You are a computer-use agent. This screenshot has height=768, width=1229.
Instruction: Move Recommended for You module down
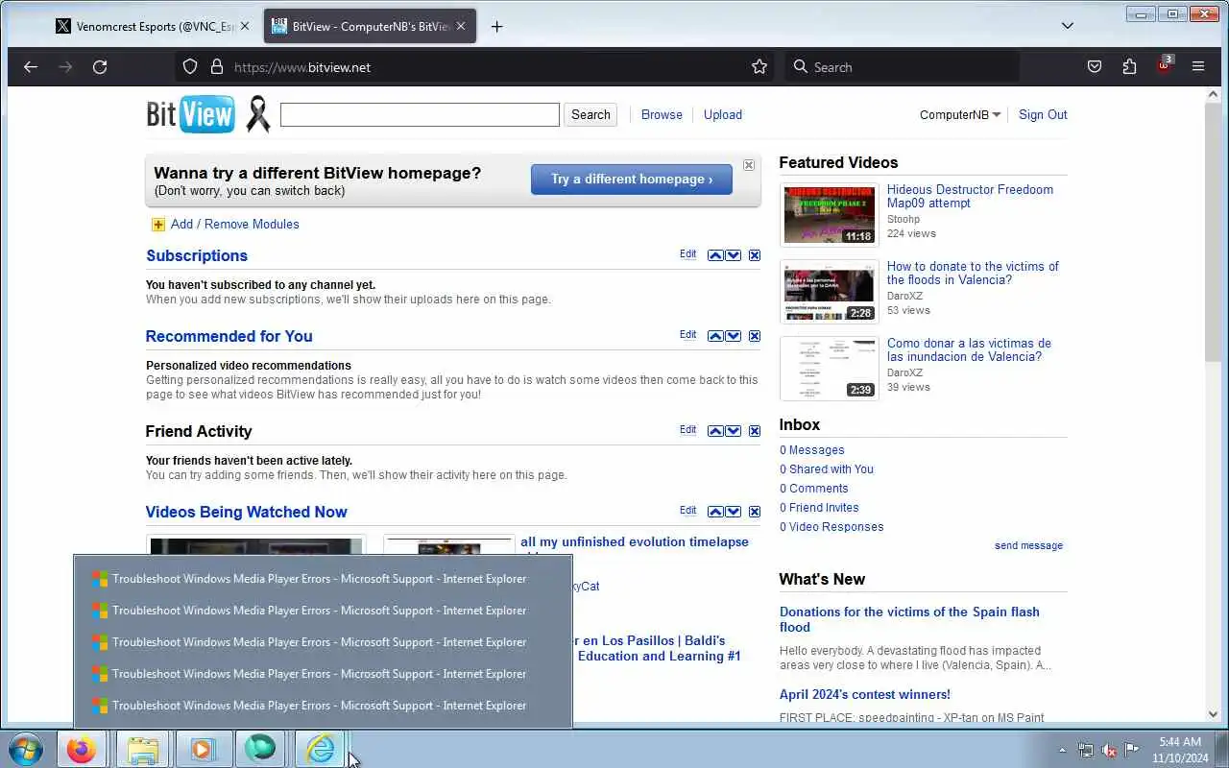pos(733,336)
